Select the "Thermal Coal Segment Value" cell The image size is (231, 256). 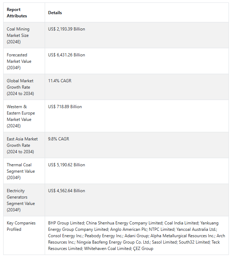coord(19,171)
